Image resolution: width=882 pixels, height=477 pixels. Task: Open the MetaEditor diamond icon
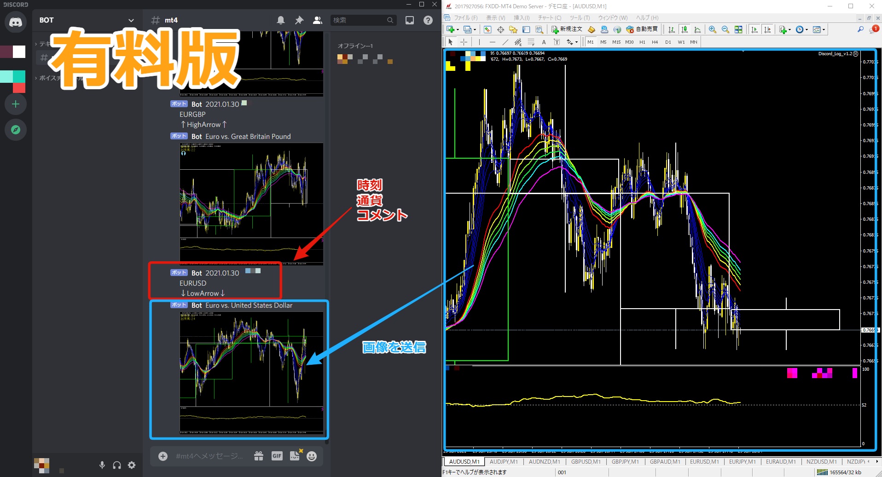[x=592, y=29]
